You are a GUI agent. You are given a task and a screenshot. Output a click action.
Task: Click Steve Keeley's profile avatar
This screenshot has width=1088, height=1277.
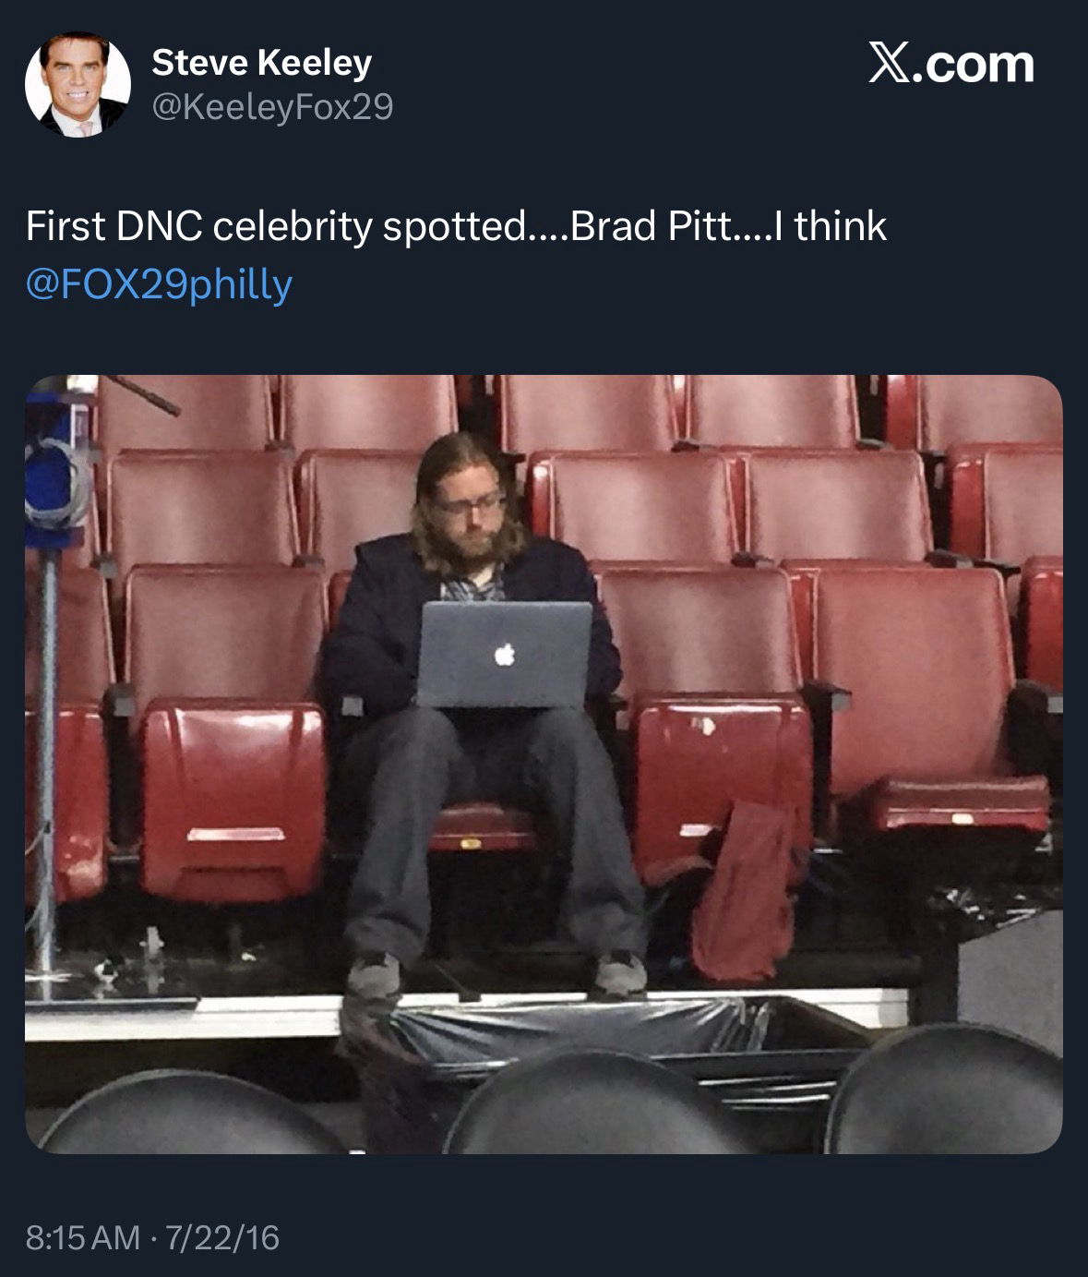pyautogui.click(x=78, y=86)
